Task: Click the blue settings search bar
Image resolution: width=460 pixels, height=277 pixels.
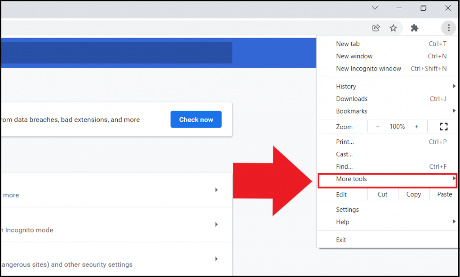Action: click(x=116, y=53)
